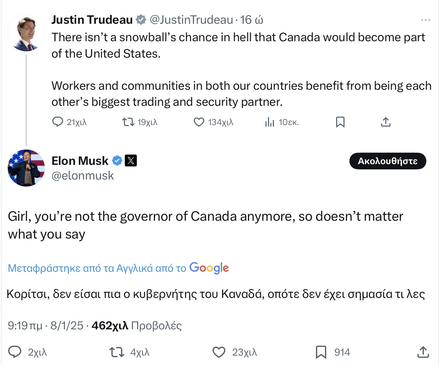Share Elon Musk's reply
Viewport: 440px width, 365px height.
pyautogui.click(x=423, y=352)
